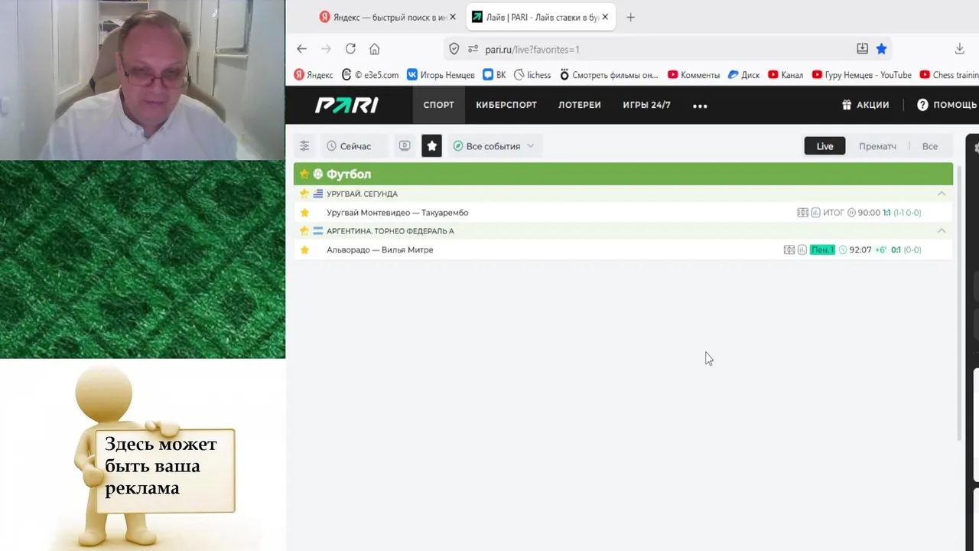The height and width of the screenshot is (551, 979).
Task: Open the statistics icon for the Альворадо match
Action: (x=802, y=250)
